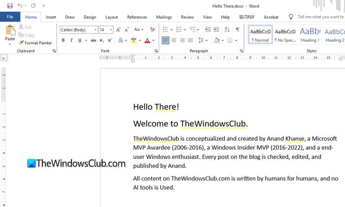Click the Center alignment icon

click(x=174, y=40)
